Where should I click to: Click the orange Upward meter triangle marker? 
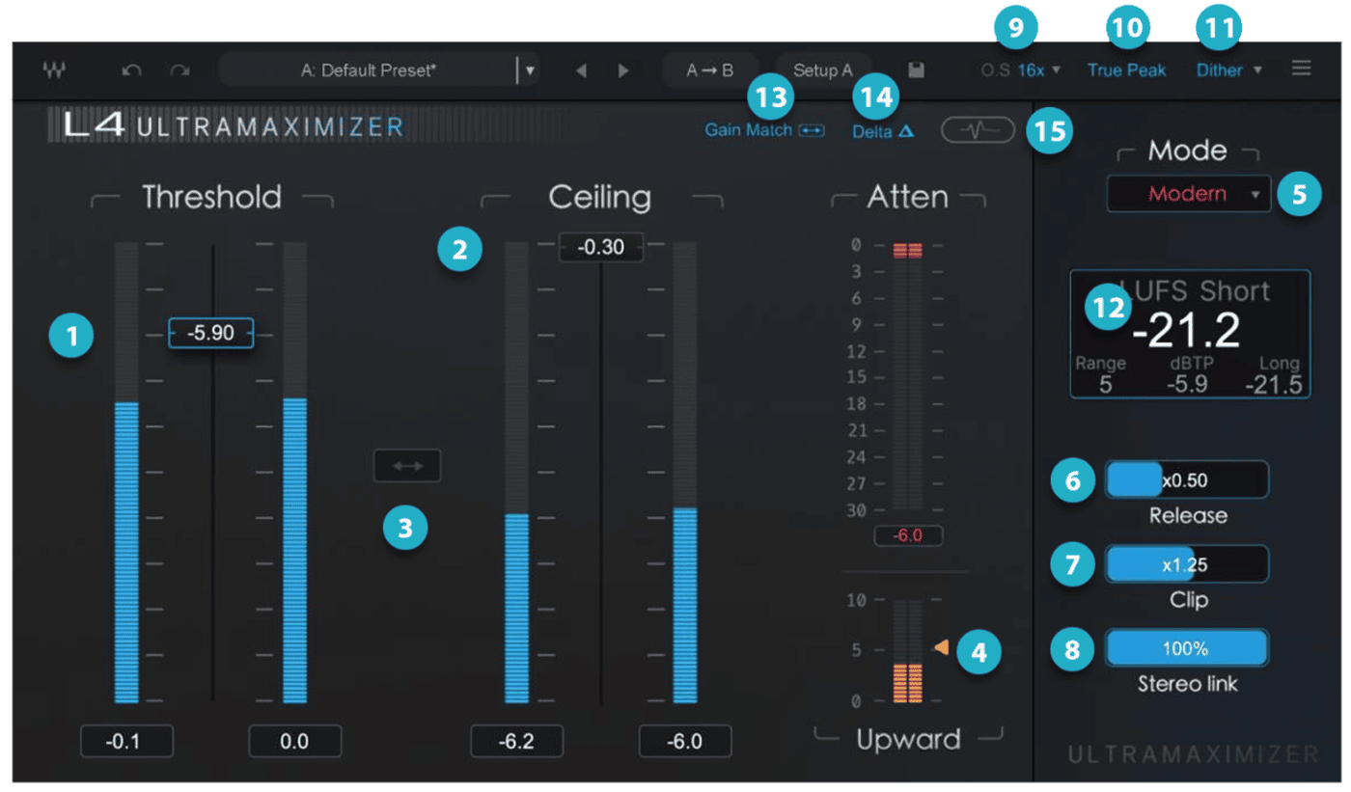[942, 647]
